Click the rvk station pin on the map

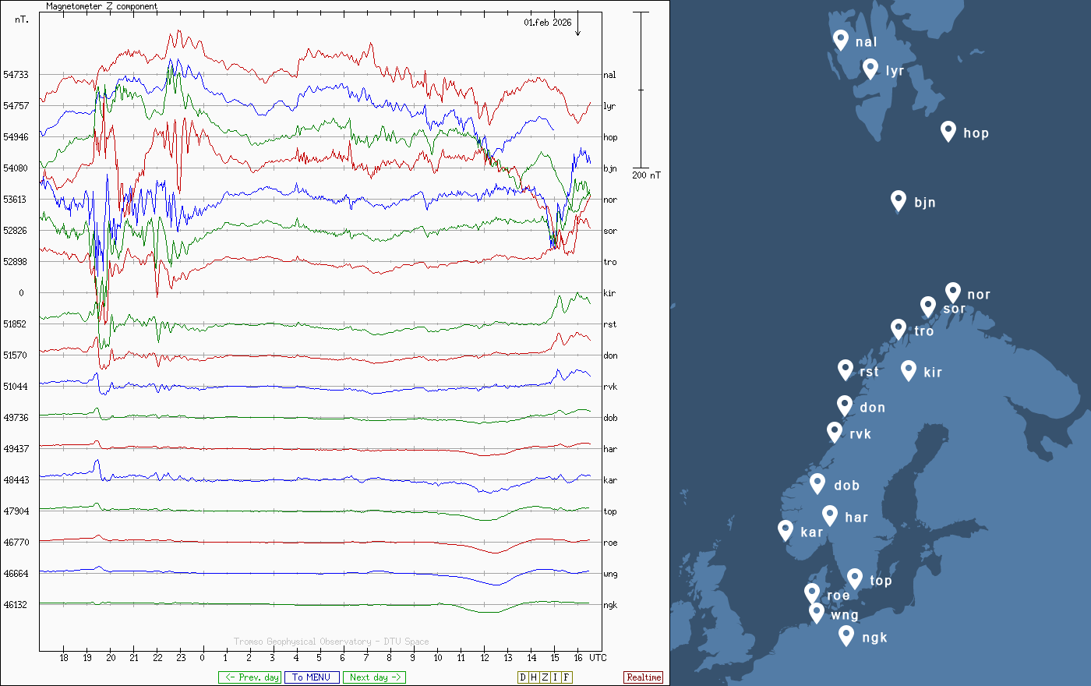[x=835, y=432]
